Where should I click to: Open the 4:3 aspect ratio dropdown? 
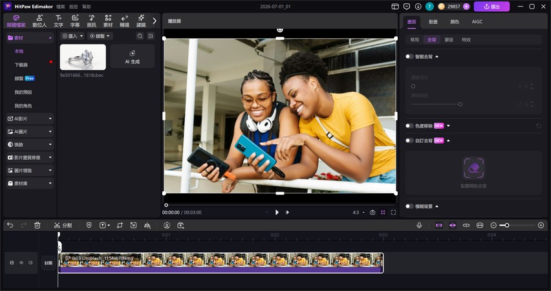pos(358,212)
